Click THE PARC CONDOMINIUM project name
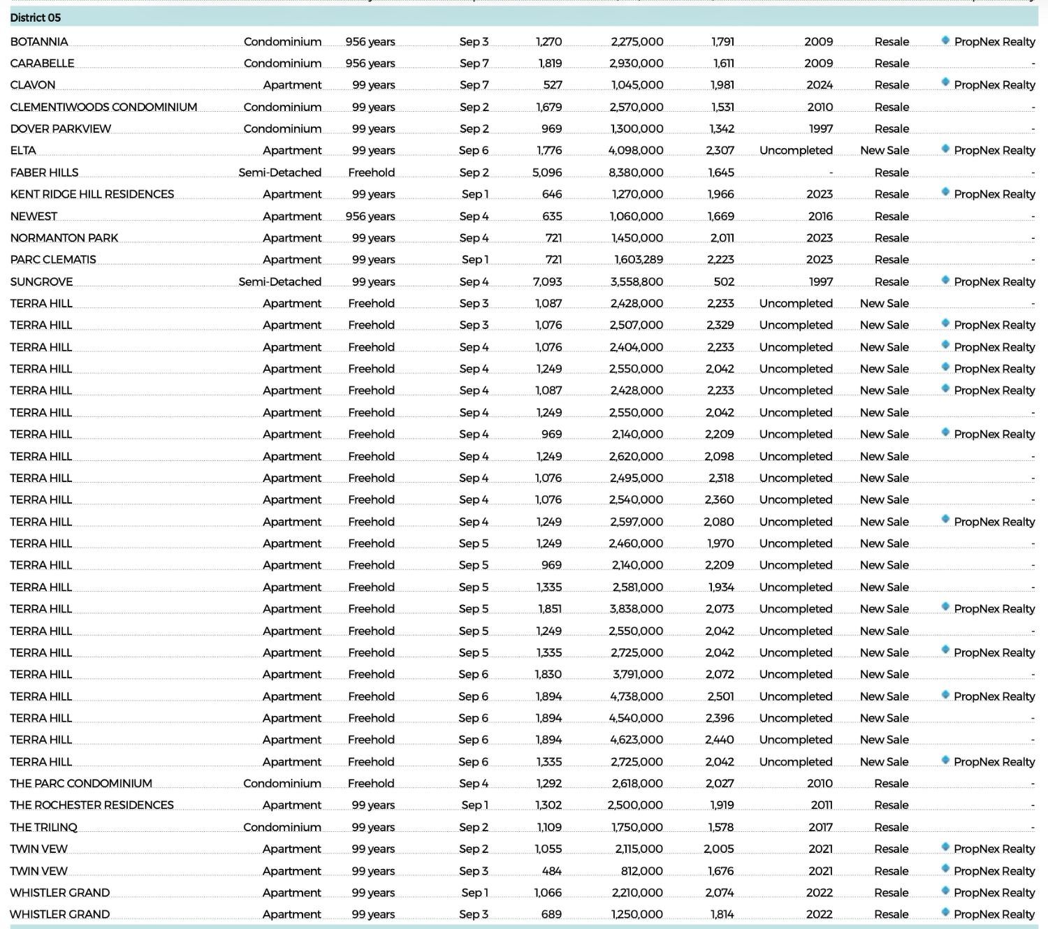The image size is (1048, 929). coord(81,784)
